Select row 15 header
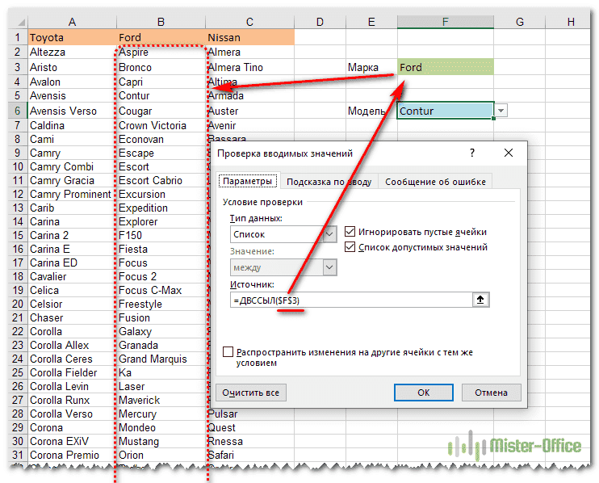Image resolution: width=599 pixels, height=483 pixels. pos(14,235)
